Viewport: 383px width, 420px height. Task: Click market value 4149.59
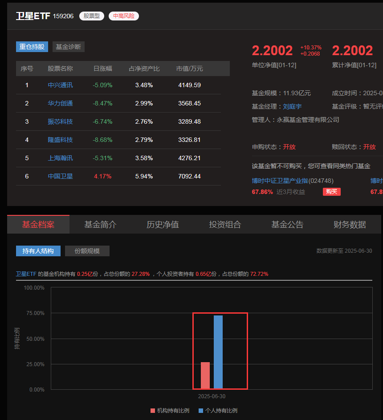190,85
